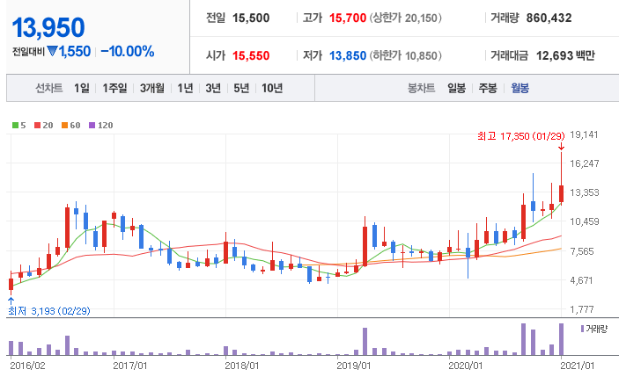Click the 고가 value 15,700
Viewport: 619px width, 384px height.
[348, 18]
